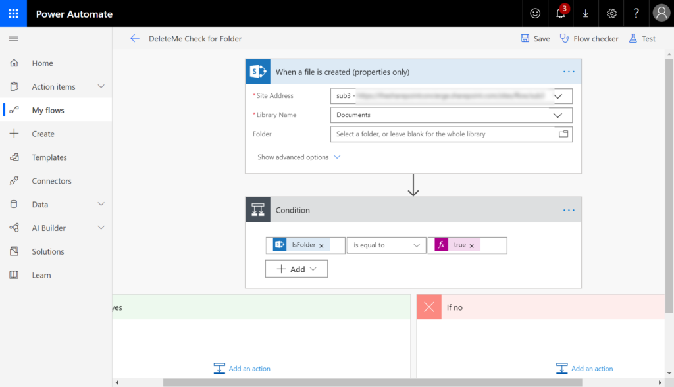Open the trigger card ellipsis menu
Image resolution: width=674 pixels, height=387 pixels.
[569, 72]
